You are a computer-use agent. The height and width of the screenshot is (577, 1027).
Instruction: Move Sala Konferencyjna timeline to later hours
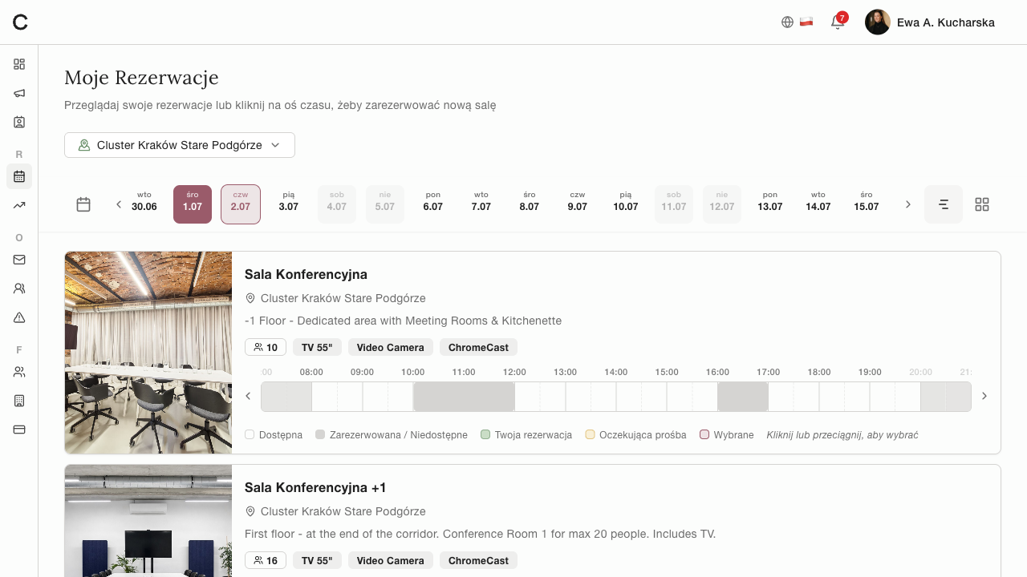[984, 396]
